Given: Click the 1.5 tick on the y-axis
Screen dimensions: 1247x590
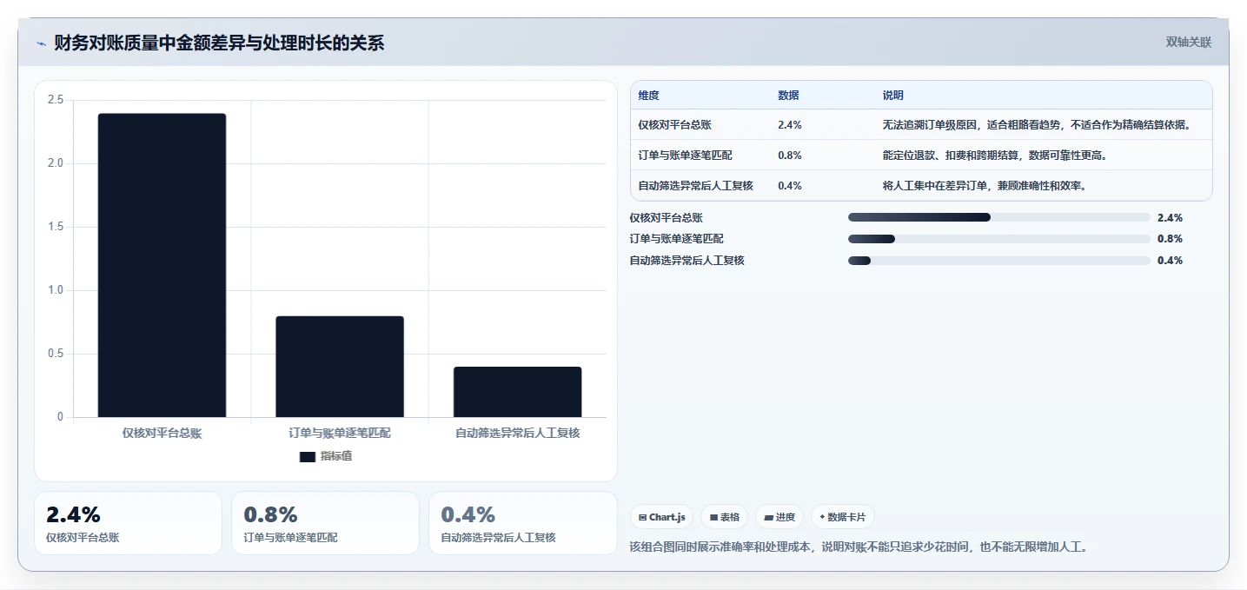Looking at the screenshot, I should coord(56,227).
